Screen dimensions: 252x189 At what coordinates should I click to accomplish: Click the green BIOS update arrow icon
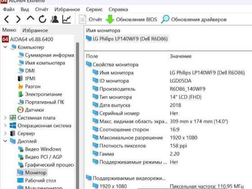[x=110, y=19]
